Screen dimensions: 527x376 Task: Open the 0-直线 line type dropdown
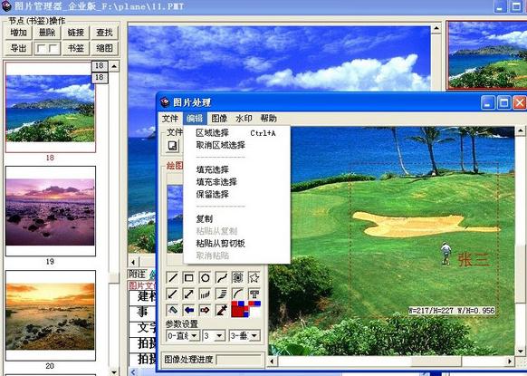point(183,335)
